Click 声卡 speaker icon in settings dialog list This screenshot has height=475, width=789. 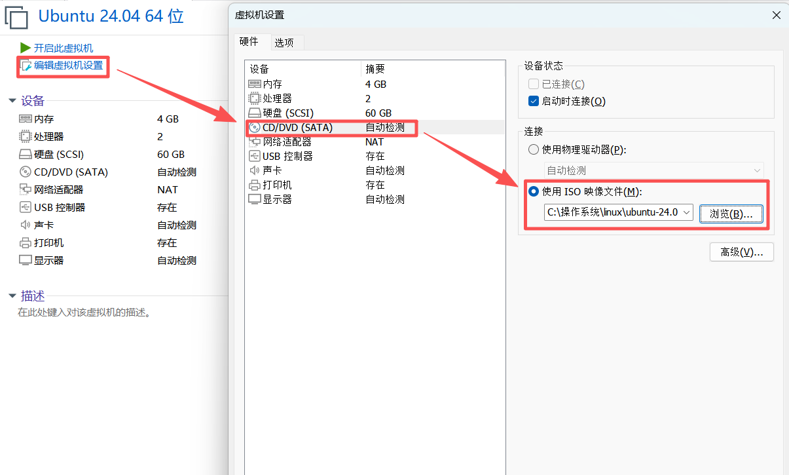(x=255, y=170)
